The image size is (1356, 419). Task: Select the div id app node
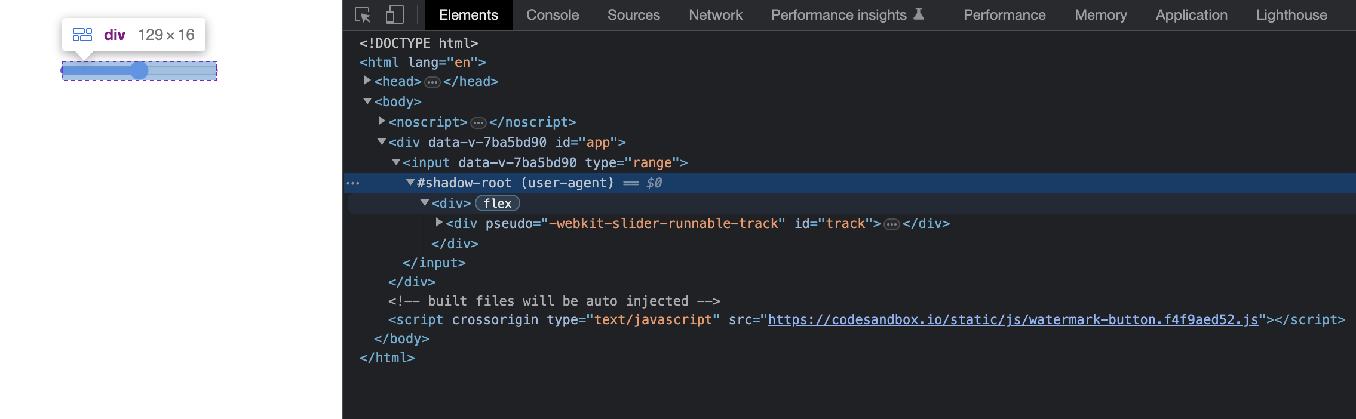point(507,143)
